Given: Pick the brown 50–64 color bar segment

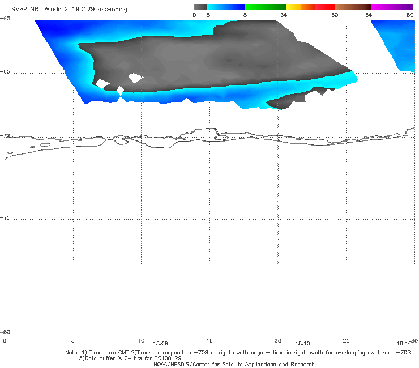Looking at the screenshot, I should [x=353, y=7].
